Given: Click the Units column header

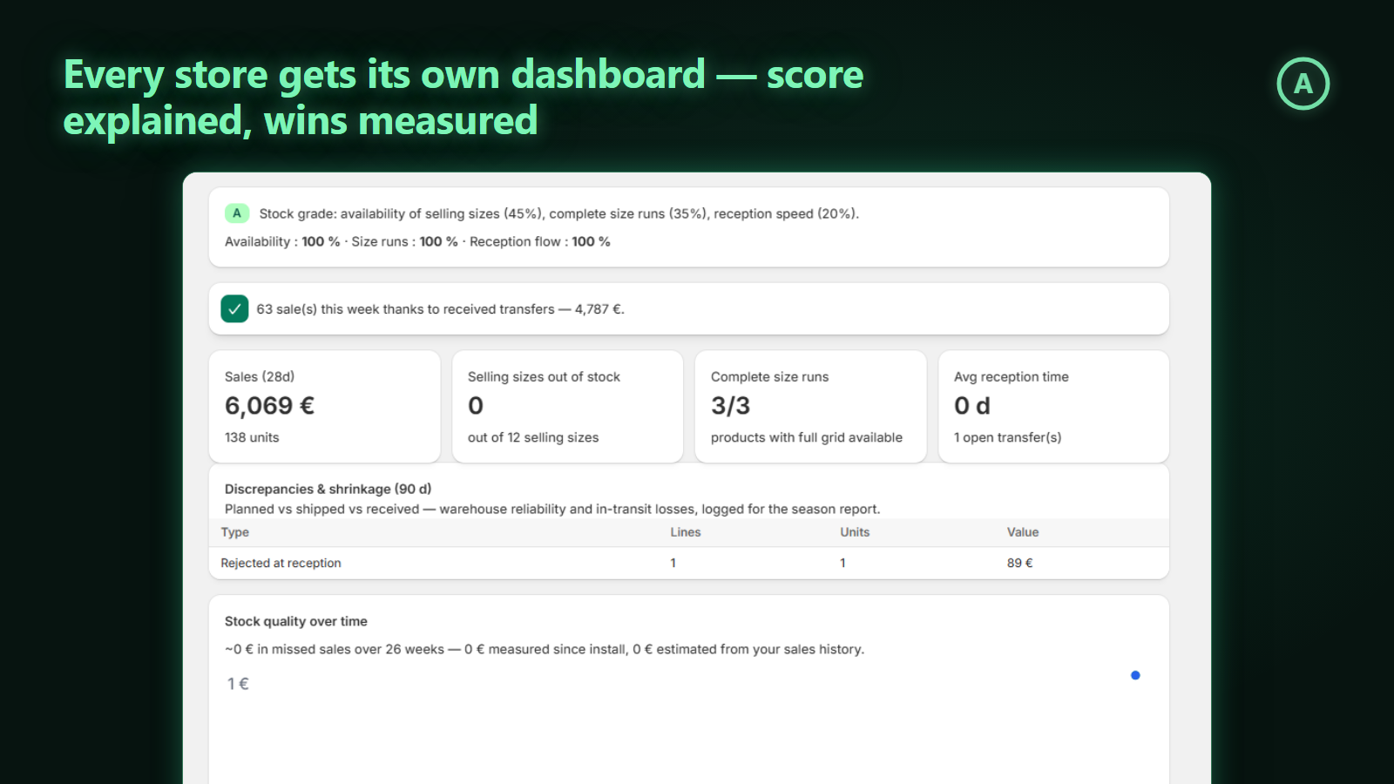Looking at the screenshot, I should [855, 532].
